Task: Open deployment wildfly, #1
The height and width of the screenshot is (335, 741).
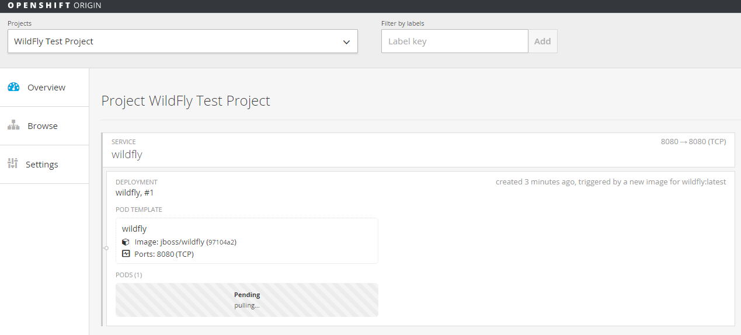Action: [x=135, y=193]
